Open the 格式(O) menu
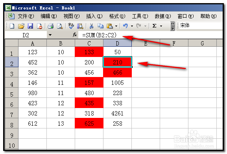Image resolution: width=227 pixels, height=154 pixels. pos(117,16)
